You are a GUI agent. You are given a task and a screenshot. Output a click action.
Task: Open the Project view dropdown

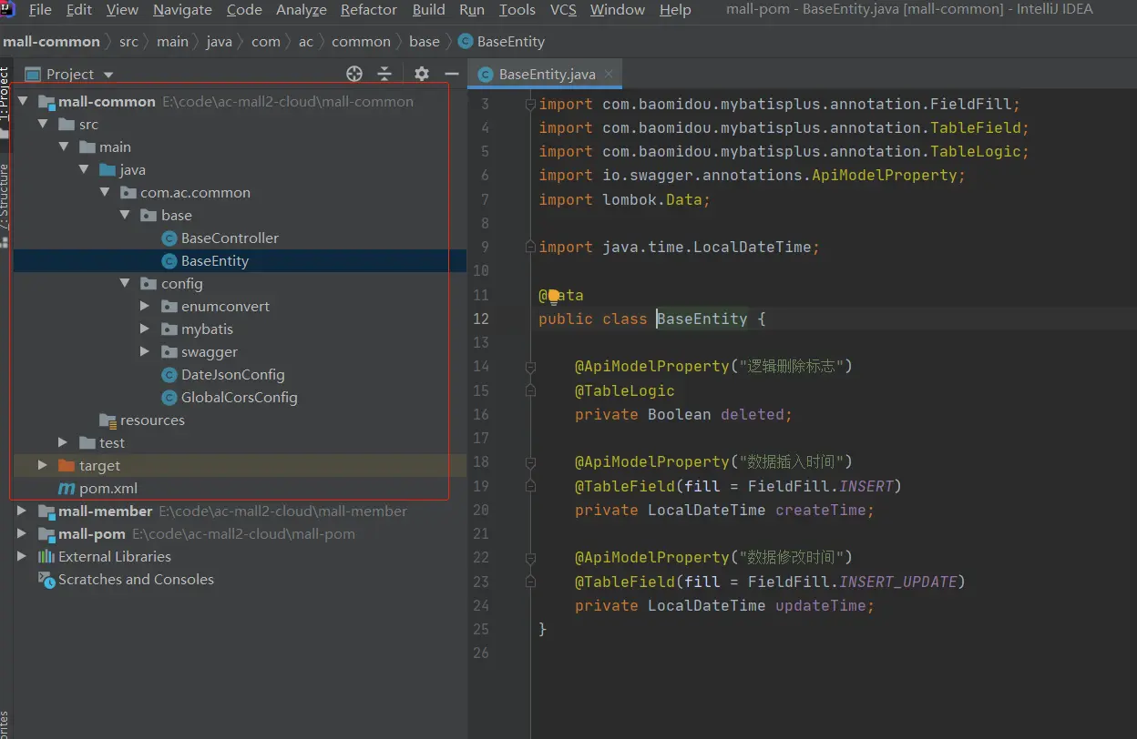pos(108,75)
